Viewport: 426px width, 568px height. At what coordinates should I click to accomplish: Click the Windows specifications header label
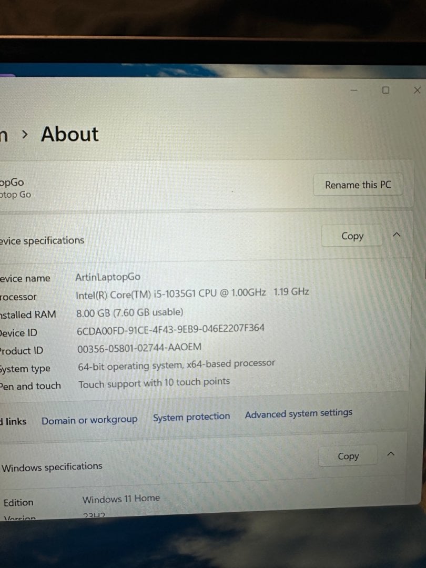tap(52, 466)
